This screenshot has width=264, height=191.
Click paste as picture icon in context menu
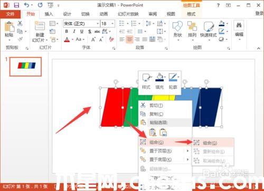coord(163,132)
